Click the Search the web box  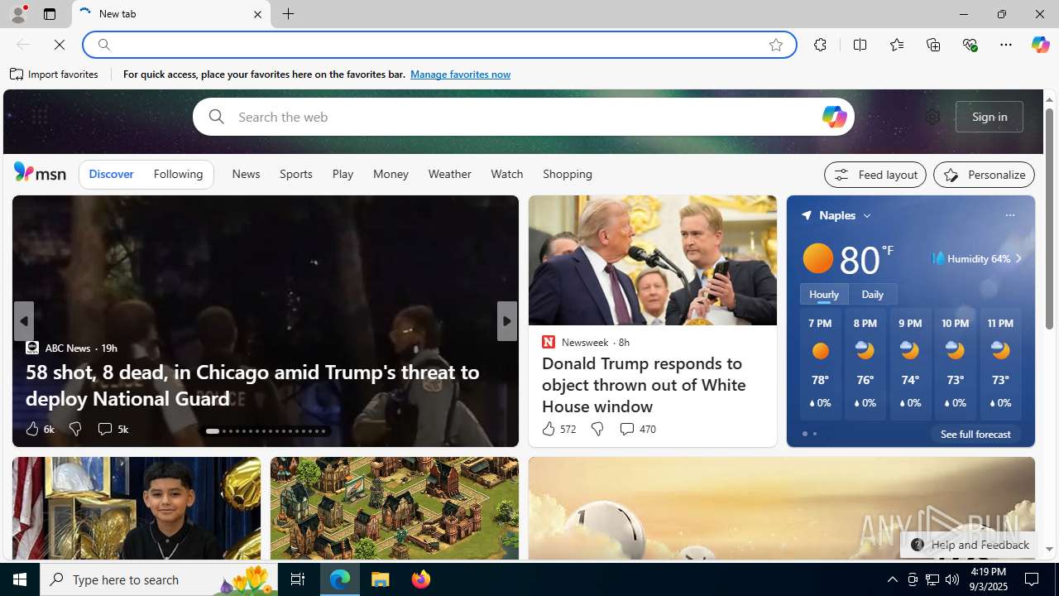tap(523, 117)
